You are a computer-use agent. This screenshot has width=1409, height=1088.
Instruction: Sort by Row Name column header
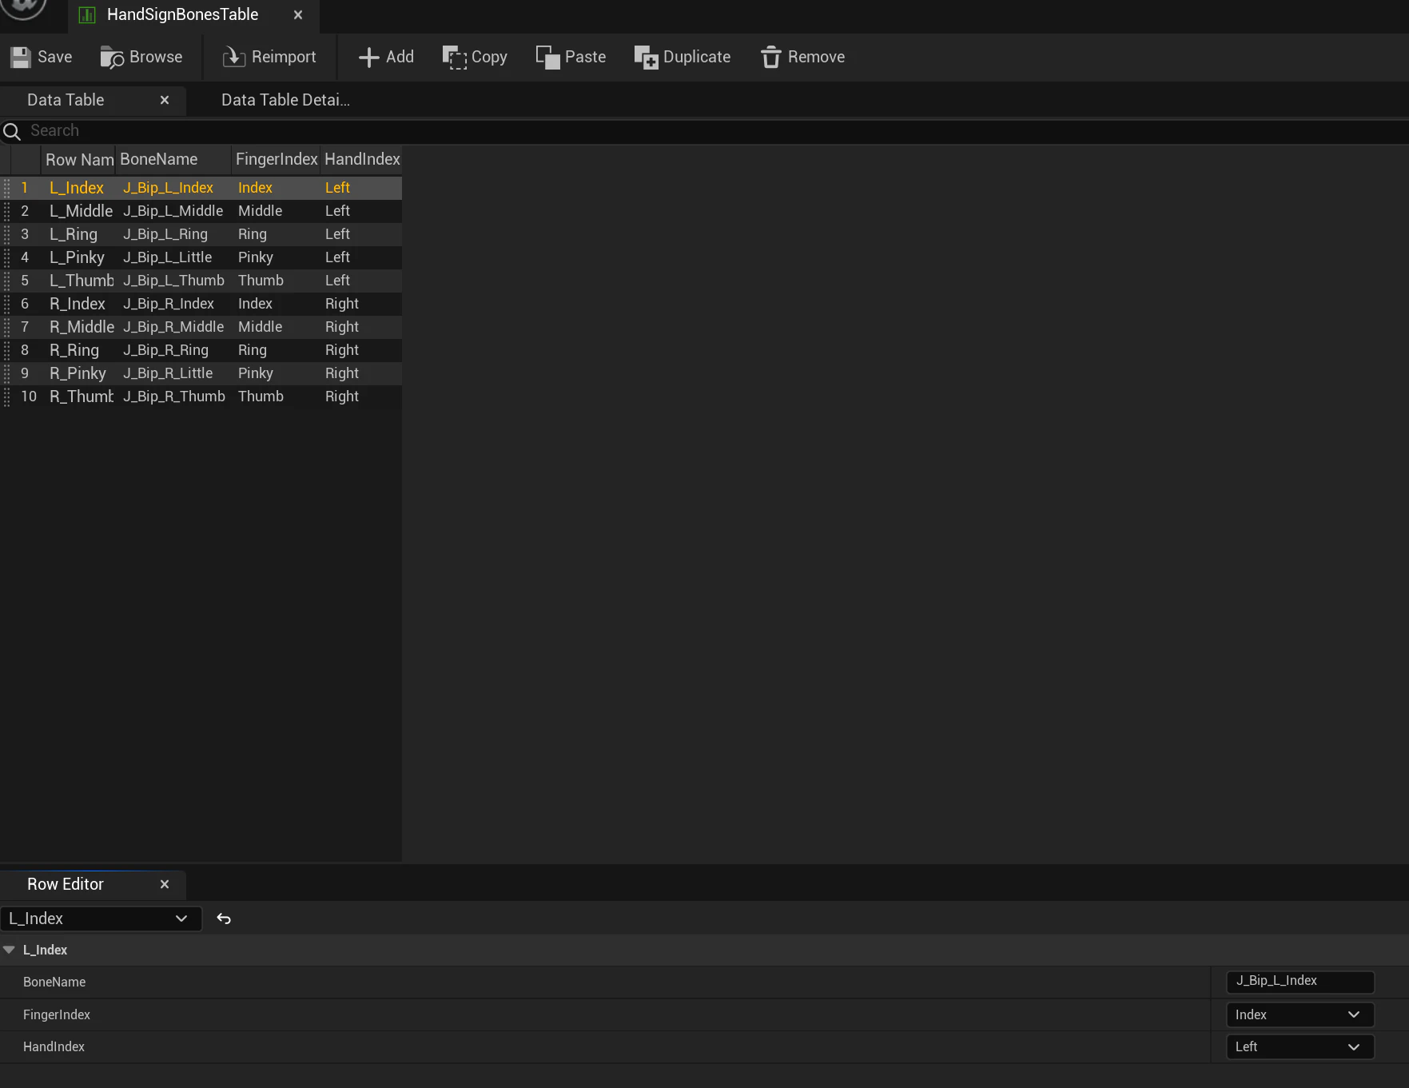[79, 160]
